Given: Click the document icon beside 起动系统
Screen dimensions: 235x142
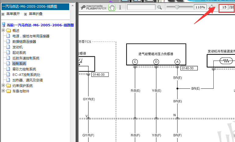Looking at the screenshot, I should (8, 53).
